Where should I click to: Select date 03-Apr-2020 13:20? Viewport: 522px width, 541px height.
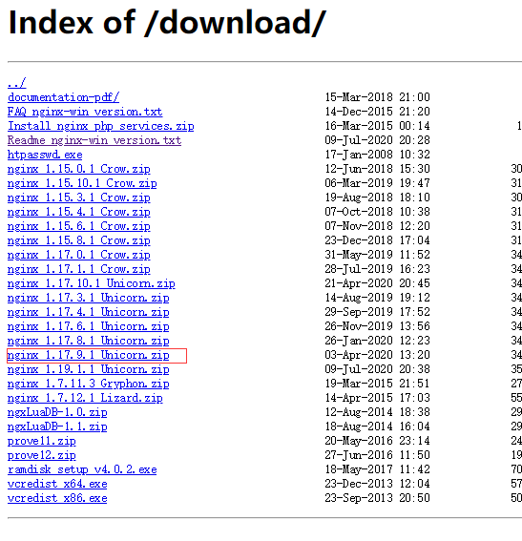tap(378, 355)
